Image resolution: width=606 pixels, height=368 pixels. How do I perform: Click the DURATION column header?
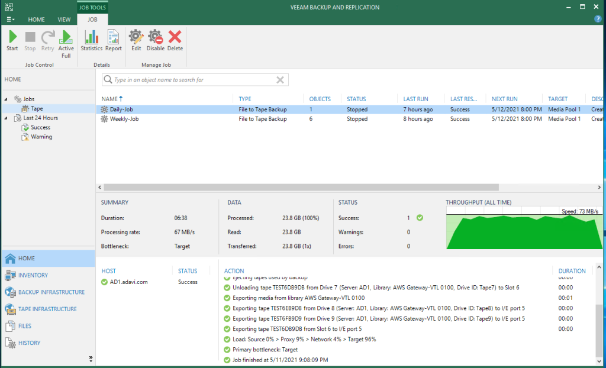coord(572,271)
